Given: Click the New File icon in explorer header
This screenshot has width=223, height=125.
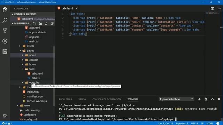Looking at the screenshot, I should click(34, 24).
